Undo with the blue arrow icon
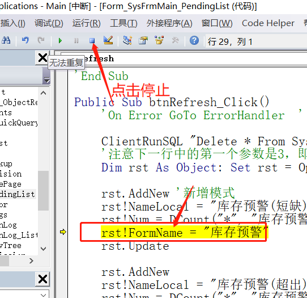This screenshot has height=298, width=307. [x=25, y=40]
